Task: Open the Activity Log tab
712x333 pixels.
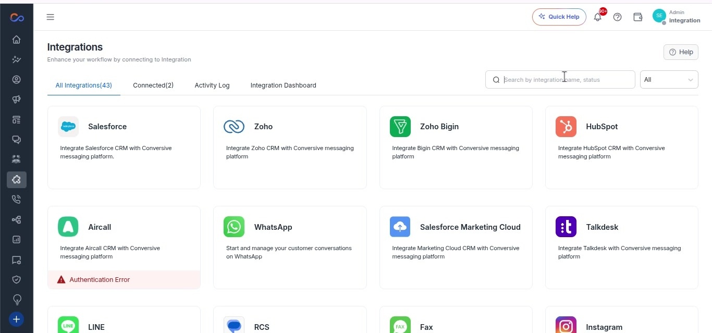Action: pyautogui.click(x=212, y=85)
